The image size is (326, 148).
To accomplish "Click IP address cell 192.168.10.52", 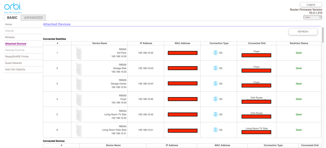I will 146,114.
